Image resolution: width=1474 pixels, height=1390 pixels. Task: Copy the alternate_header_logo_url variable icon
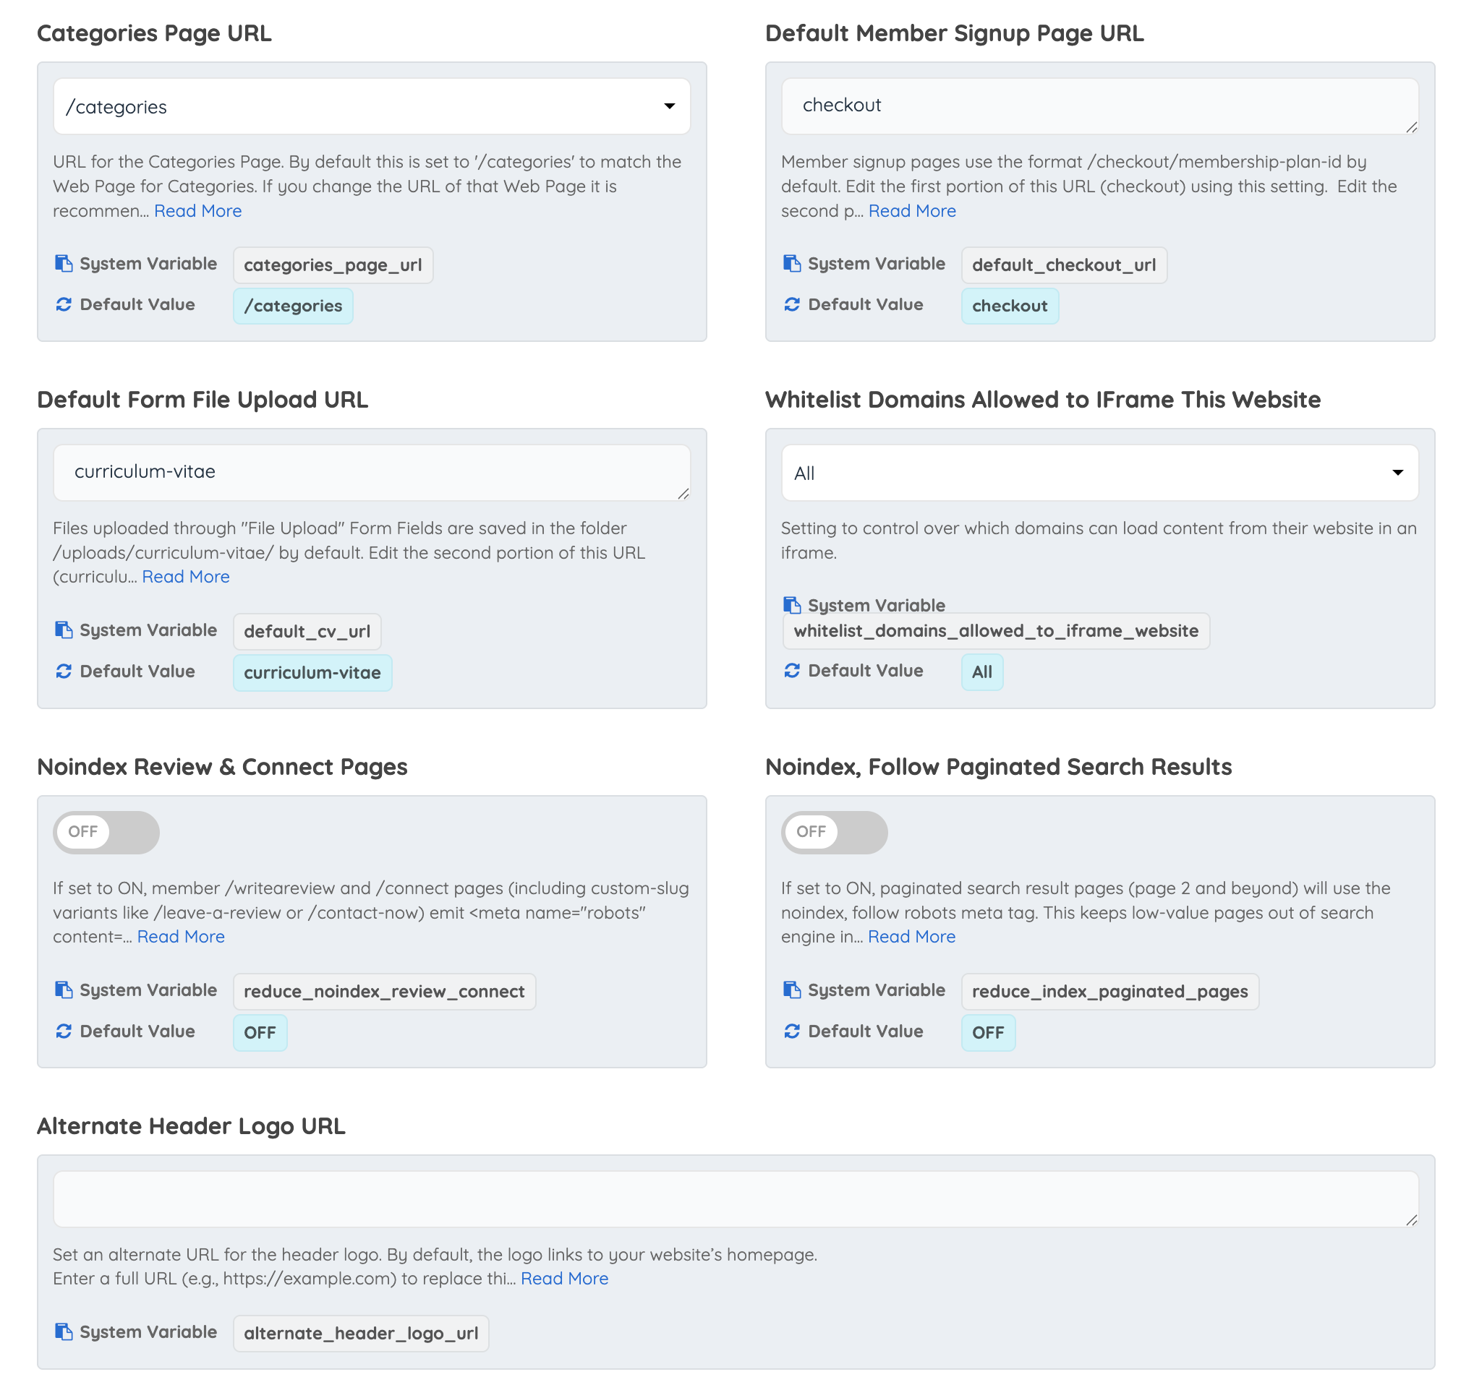click(x=64, y=1331)
